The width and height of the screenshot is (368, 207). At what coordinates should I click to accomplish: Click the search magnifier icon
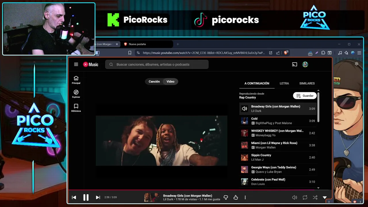pos(111,64)
